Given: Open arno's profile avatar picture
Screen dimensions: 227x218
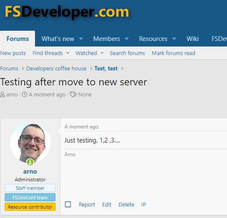Looking at the screenshot, I should click(30, 143).
